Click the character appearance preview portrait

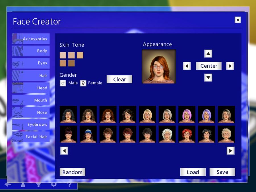159,67
